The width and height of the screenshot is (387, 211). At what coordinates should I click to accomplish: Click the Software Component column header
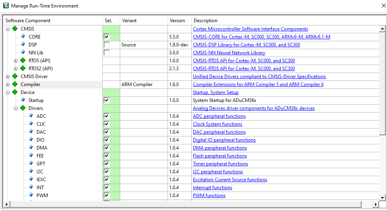click(53, 21)
